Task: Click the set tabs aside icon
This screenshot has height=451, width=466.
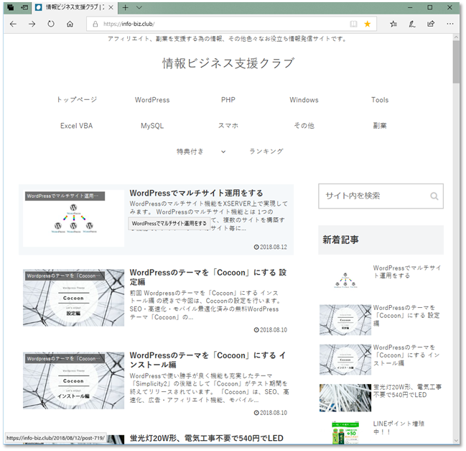Action: point(24,8)
